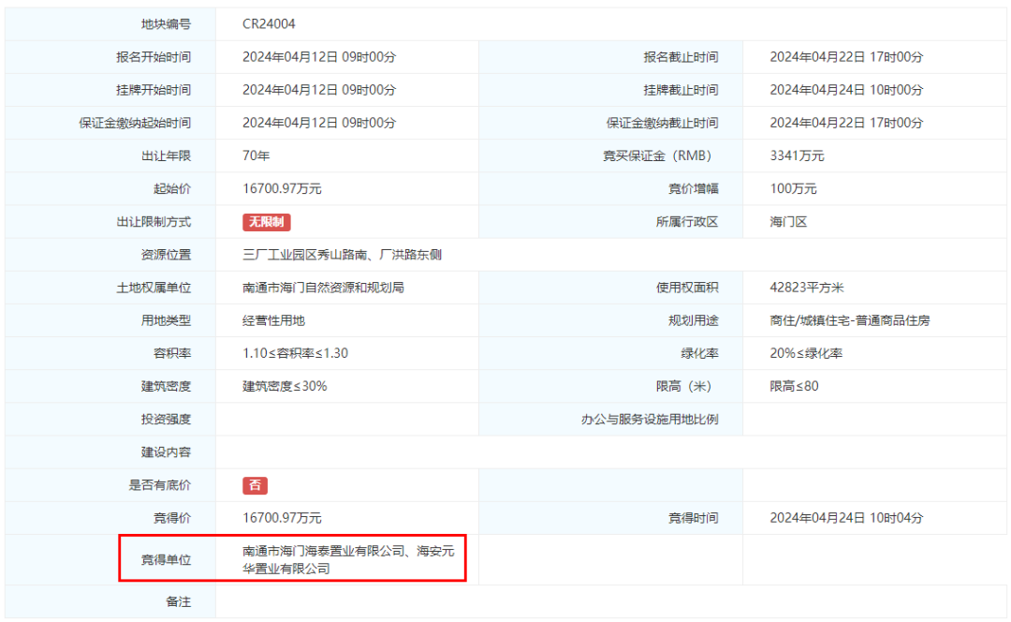This screenshot has width=1011, height=622.
Task: Click the height limit value 限高≤80
Action: coord(794,386)
